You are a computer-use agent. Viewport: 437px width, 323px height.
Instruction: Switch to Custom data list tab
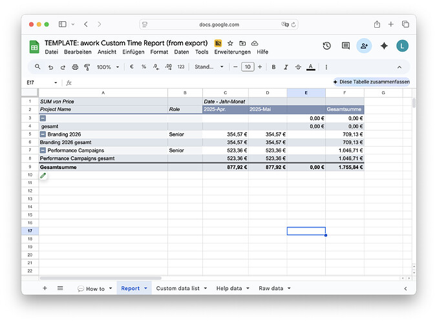tap(178, 289)
